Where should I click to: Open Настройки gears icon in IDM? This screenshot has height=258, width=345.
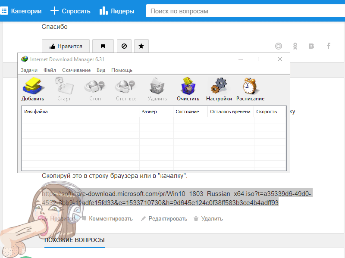click(x=219, y=89)
